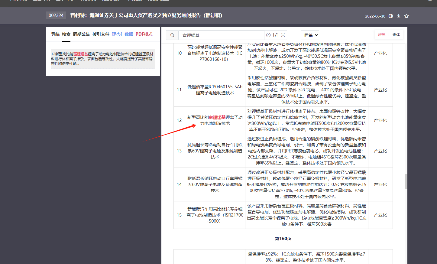
Task: Click the search field containing 富锂锰基
Action: [x=222, y=35]
